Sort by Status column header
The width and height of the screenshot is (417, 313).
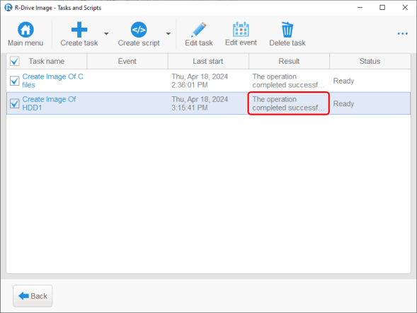tap(370, 61)
